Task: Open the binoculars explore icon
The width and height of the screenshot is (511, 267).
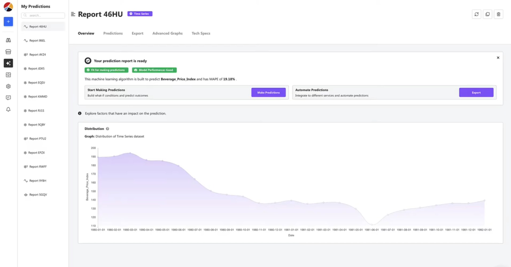Action: coord(8,40)
